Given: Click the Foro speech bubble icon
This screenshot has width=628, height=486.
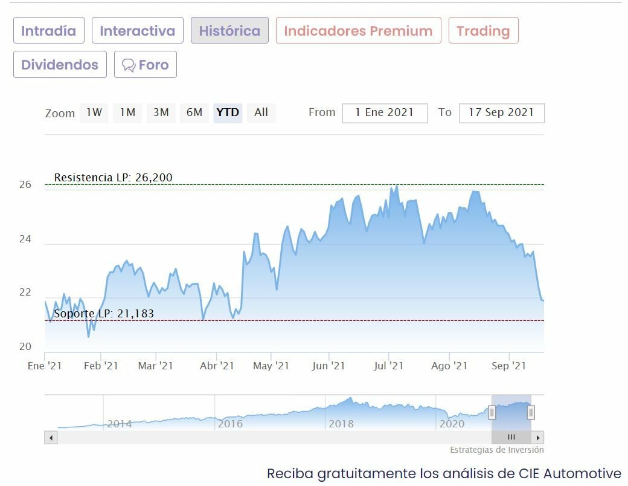Looking at the screenshot, I should pos(128,65).
